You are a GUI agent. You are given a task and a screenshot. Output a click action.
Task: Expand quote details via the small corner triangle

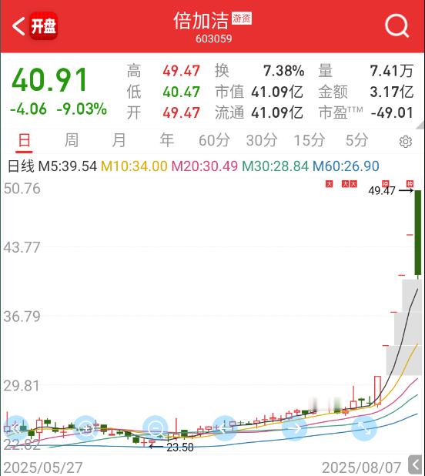(x=420, y=125)
